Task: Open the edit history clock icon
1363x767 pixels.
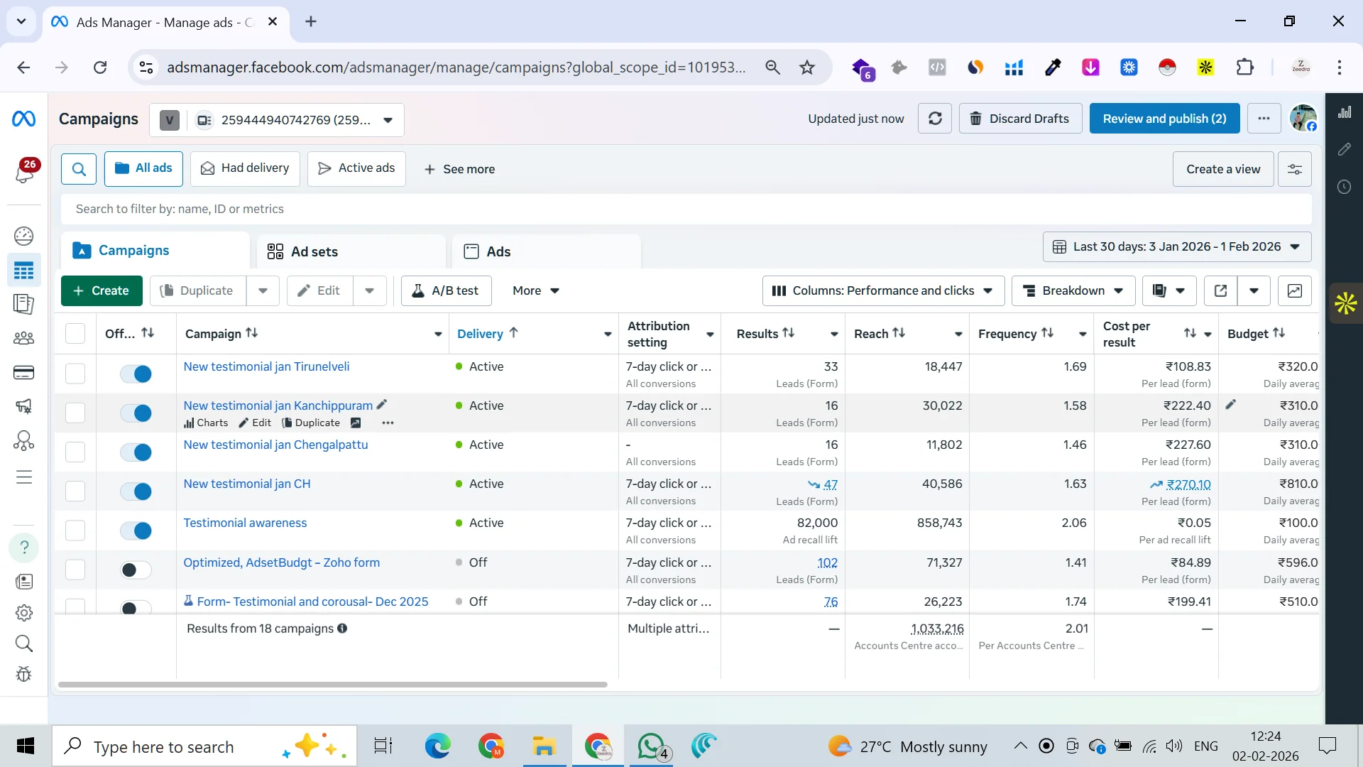Action: tap(1344, 187)
